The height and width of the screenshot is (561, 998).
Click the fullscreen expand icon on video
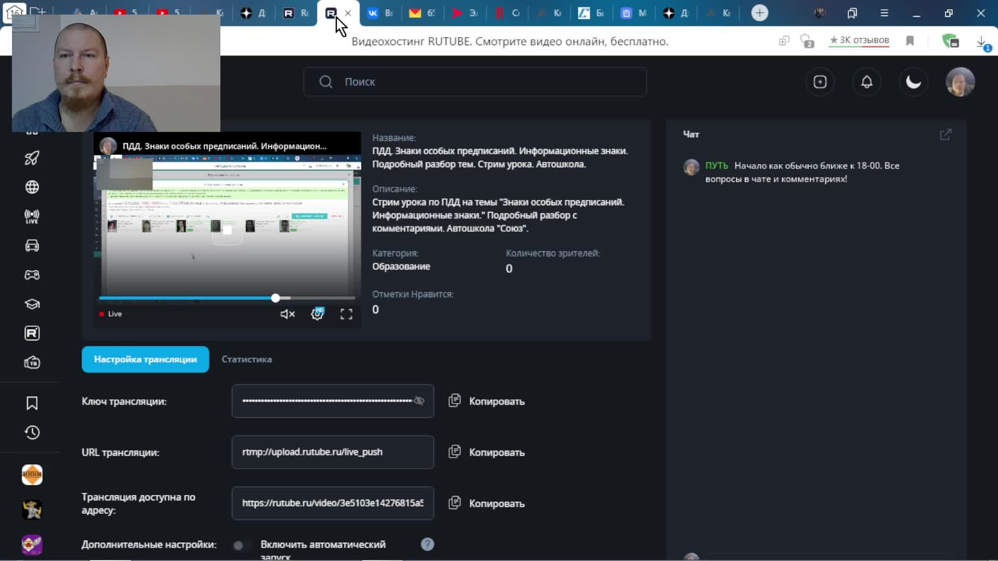pyautogui.click(x=346, y=314)
